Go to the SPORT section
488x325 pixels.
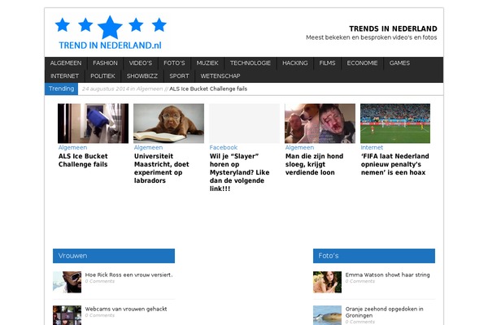click(179, 76)
